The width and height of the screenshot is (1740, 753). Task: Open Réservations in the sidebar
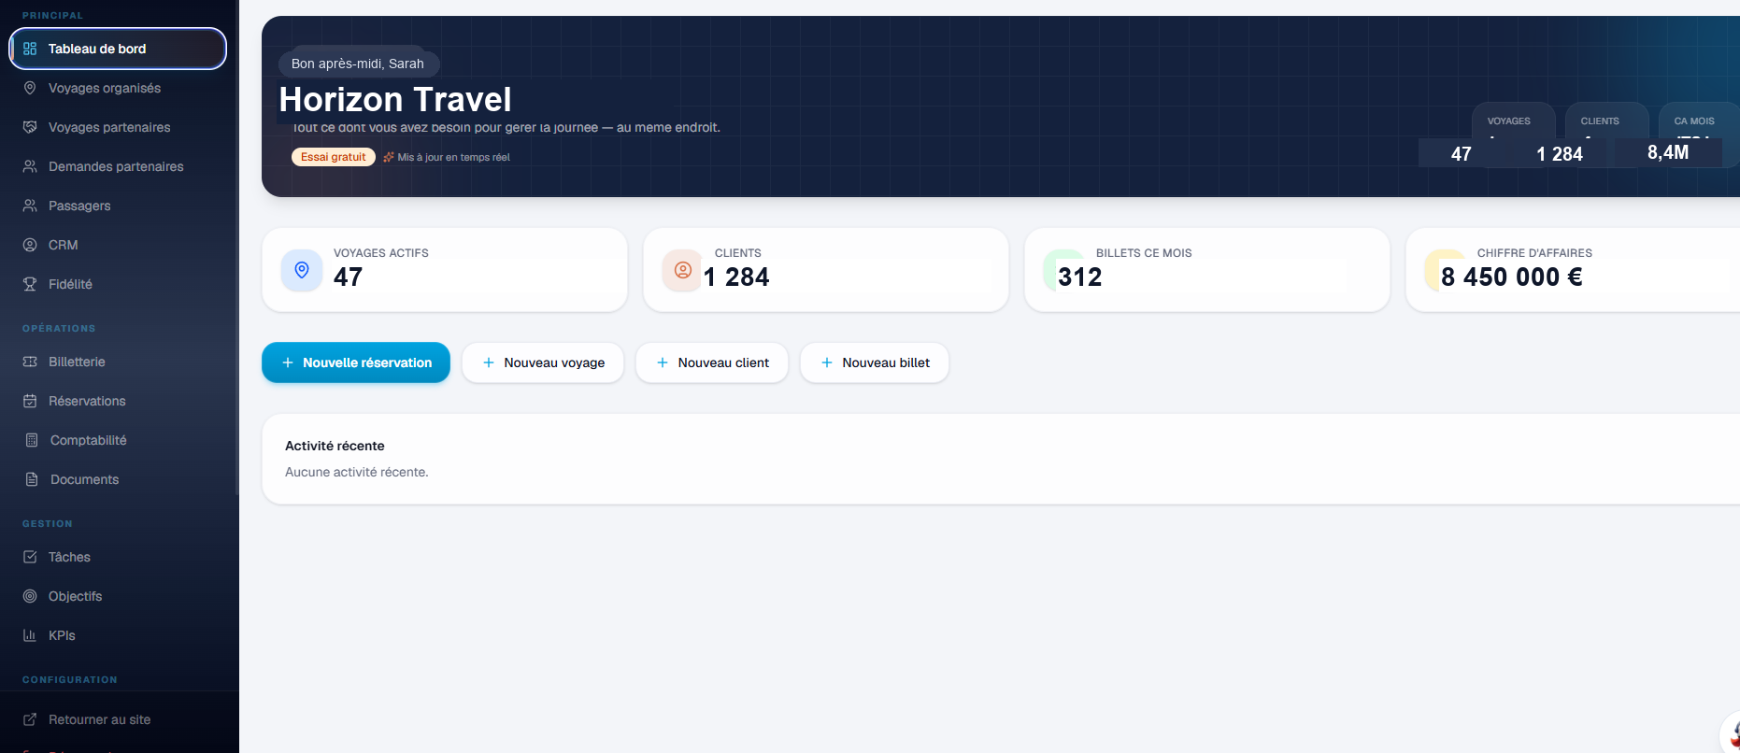[x=118, y=401]
